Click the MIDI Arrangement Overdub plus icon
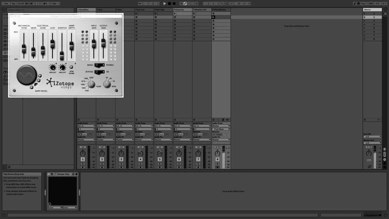 tap(181, 4)
